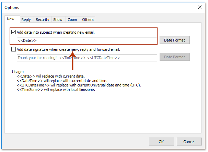Click the Options title bar text
The width and height of the screenshot is (208, 152).
click(x=12, y=8)
